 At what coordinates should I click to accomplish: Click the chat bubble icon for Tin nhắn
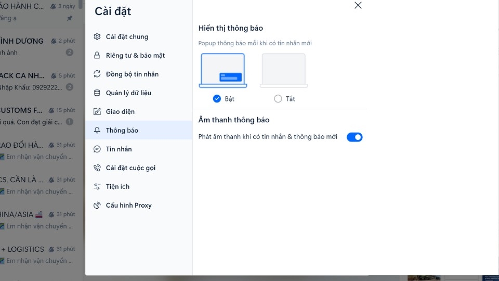tap(97, 149)
